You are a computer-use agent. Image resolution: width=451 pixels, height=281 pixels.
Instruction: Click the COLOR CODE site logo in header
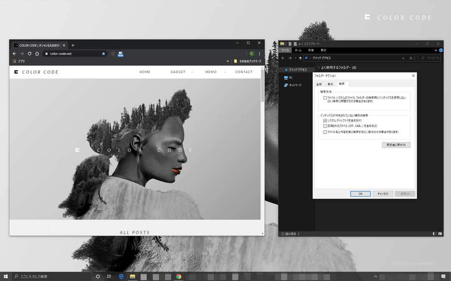click(36, 72)
